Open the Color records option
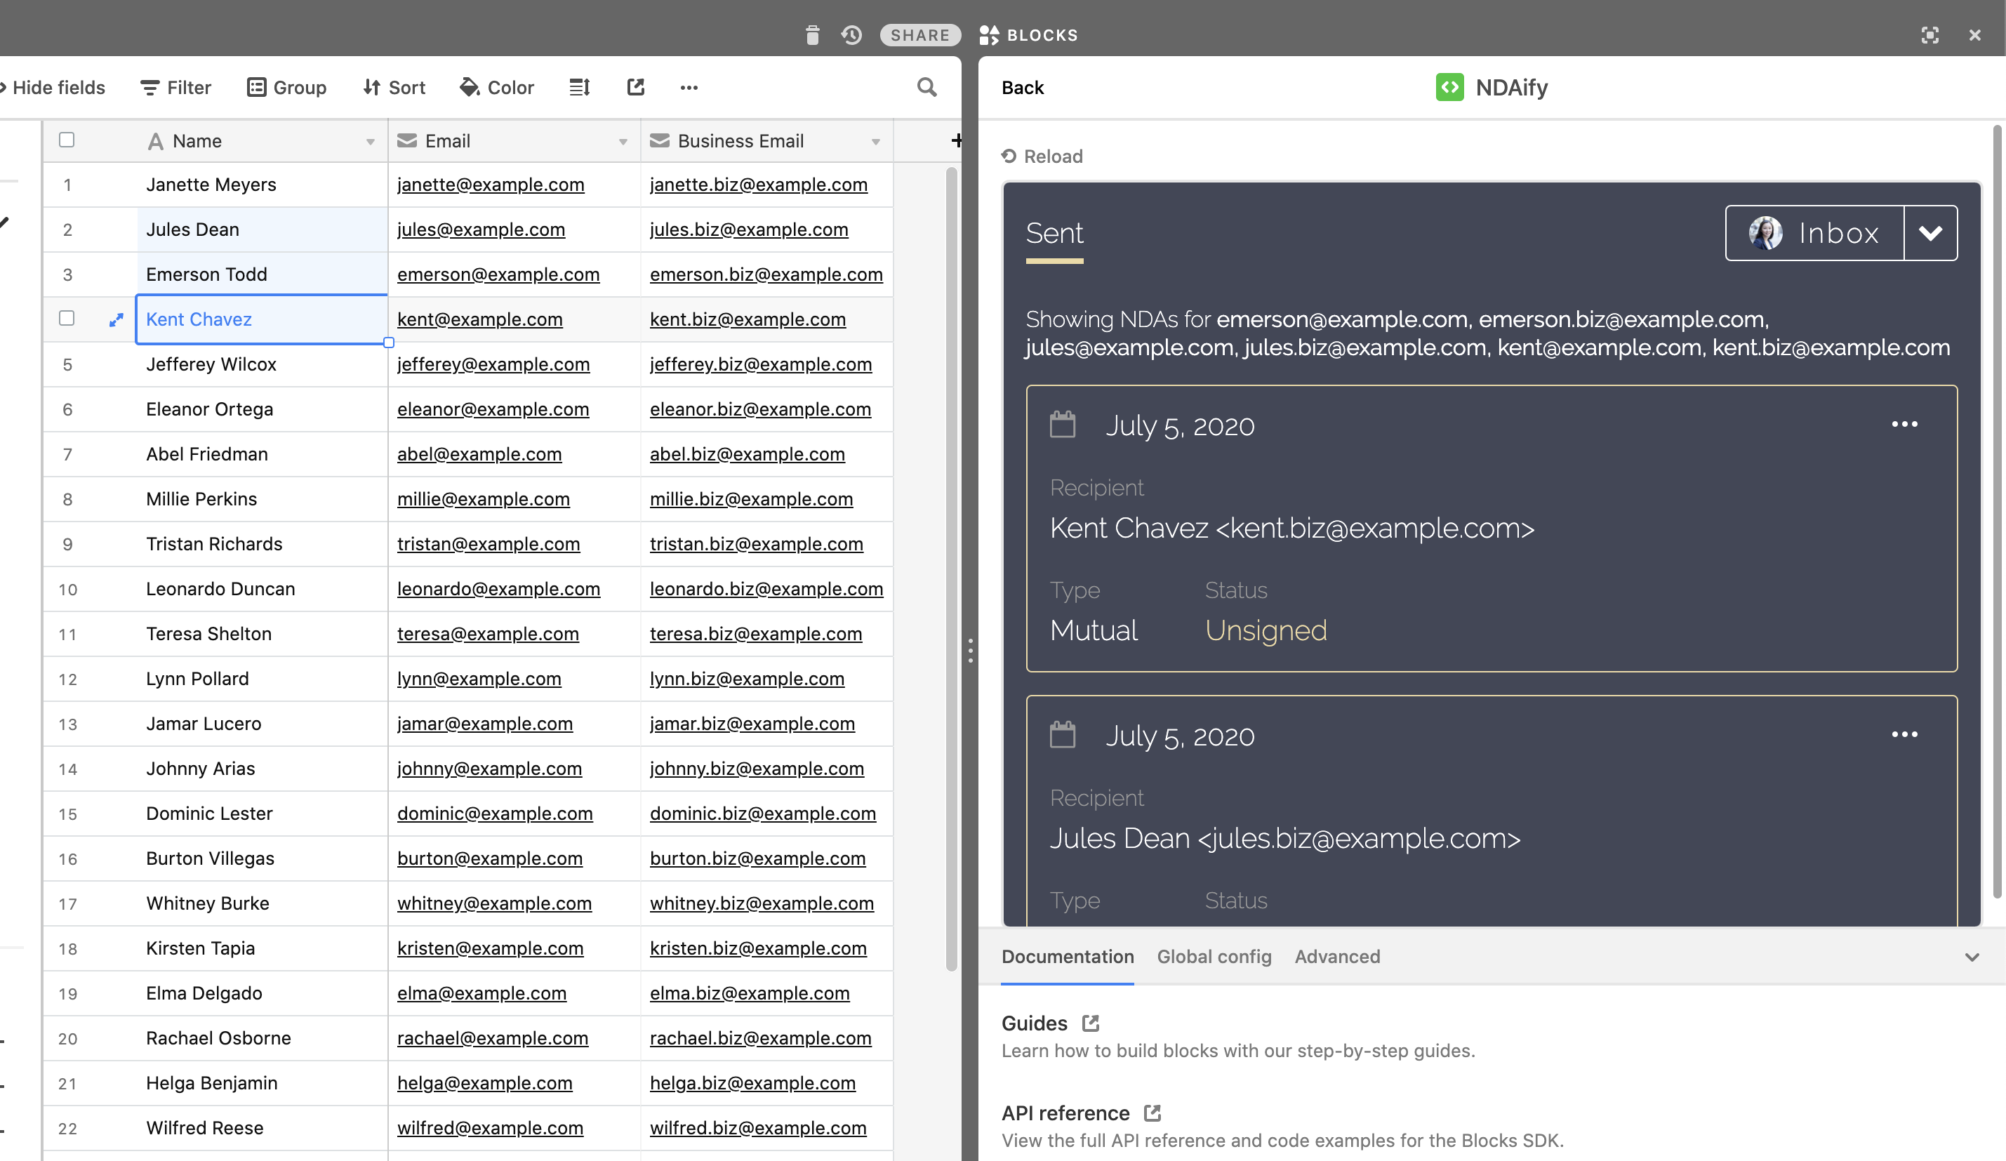Image resolution: width=2006 pixels, height=1161 pixels. coord(497,88)
